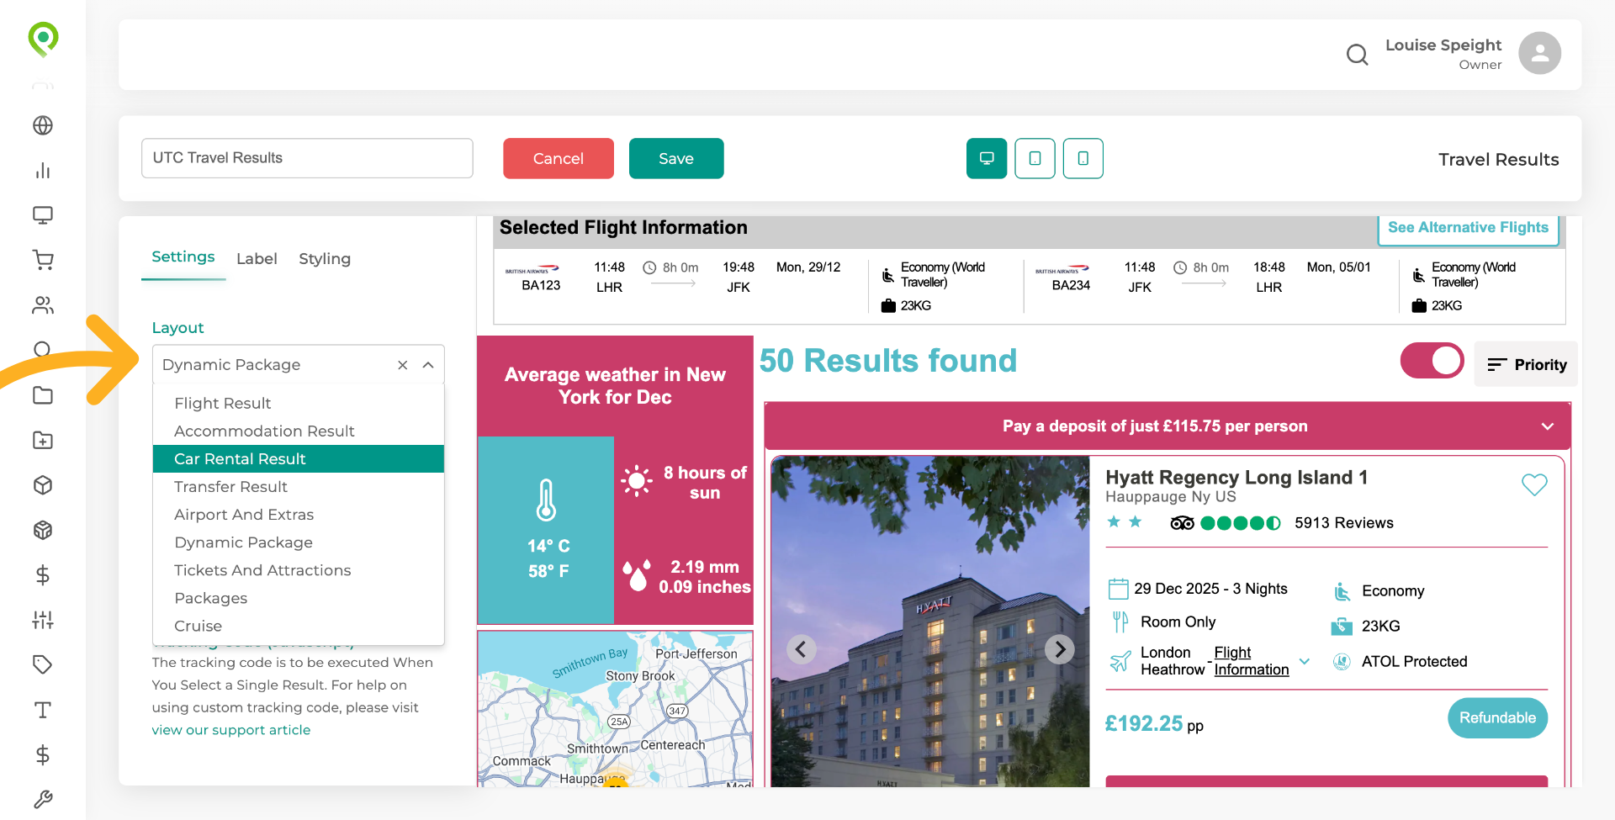Open the add-folder plus sidebar icon
Screen dimensions: 1615x820
tap(43, 440)
